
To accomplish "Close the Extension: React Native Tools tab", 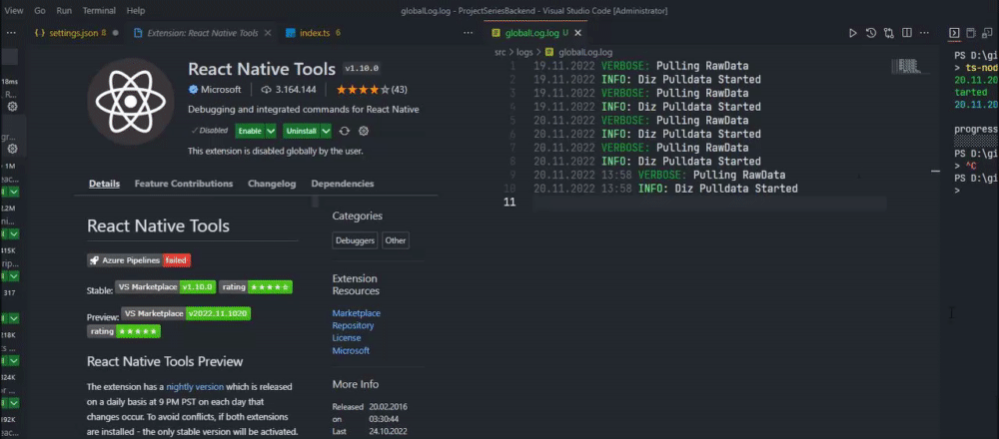I will tap(268, 33).
